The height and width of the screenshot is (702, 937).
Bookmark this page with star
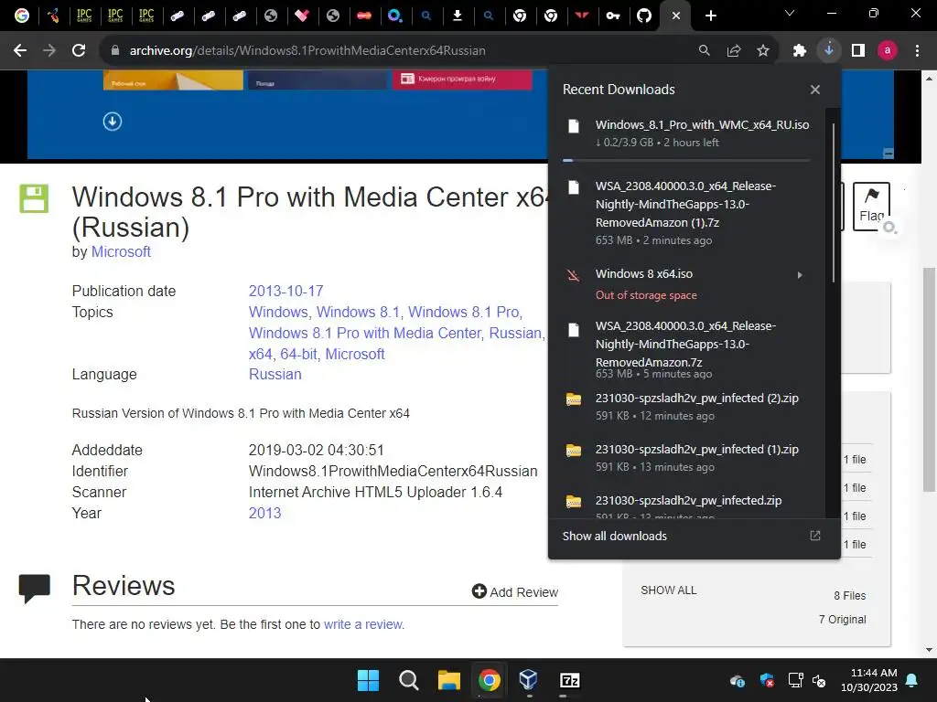click(763, 51)
